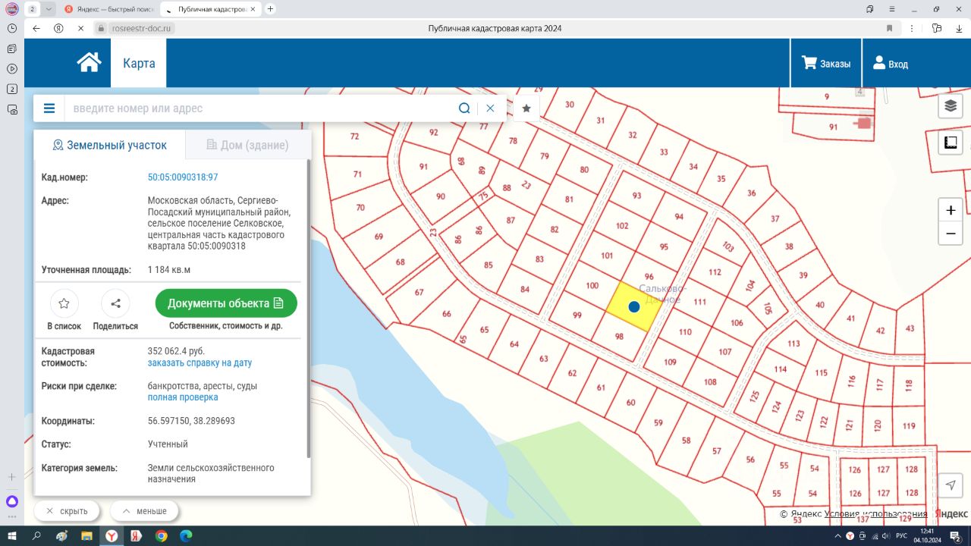
Task: Switch to the 'Дом (здание)' tab
Action: point(247,145)
